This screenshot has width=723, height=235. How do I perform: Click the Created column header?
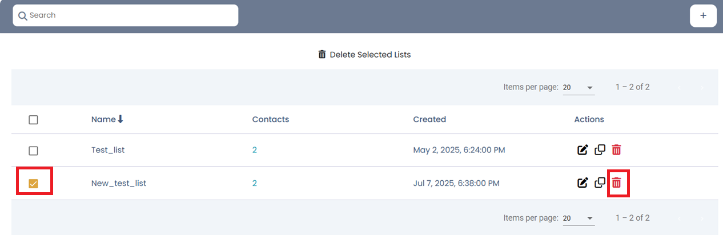[x=429, y=119]
